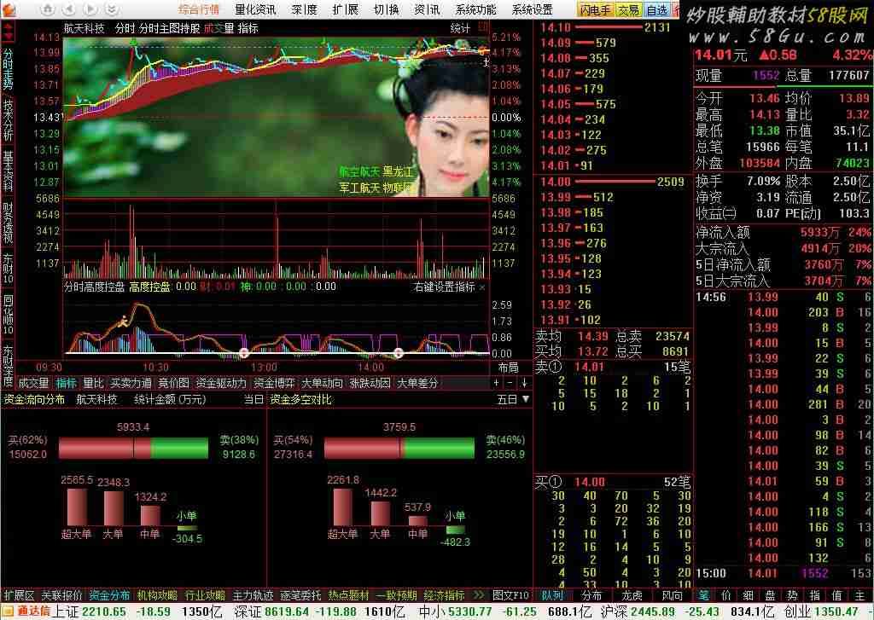Open the 图文F10 tab
This screenshot has width=874, height=620.
pyautogui.click(x=511, y=595)
